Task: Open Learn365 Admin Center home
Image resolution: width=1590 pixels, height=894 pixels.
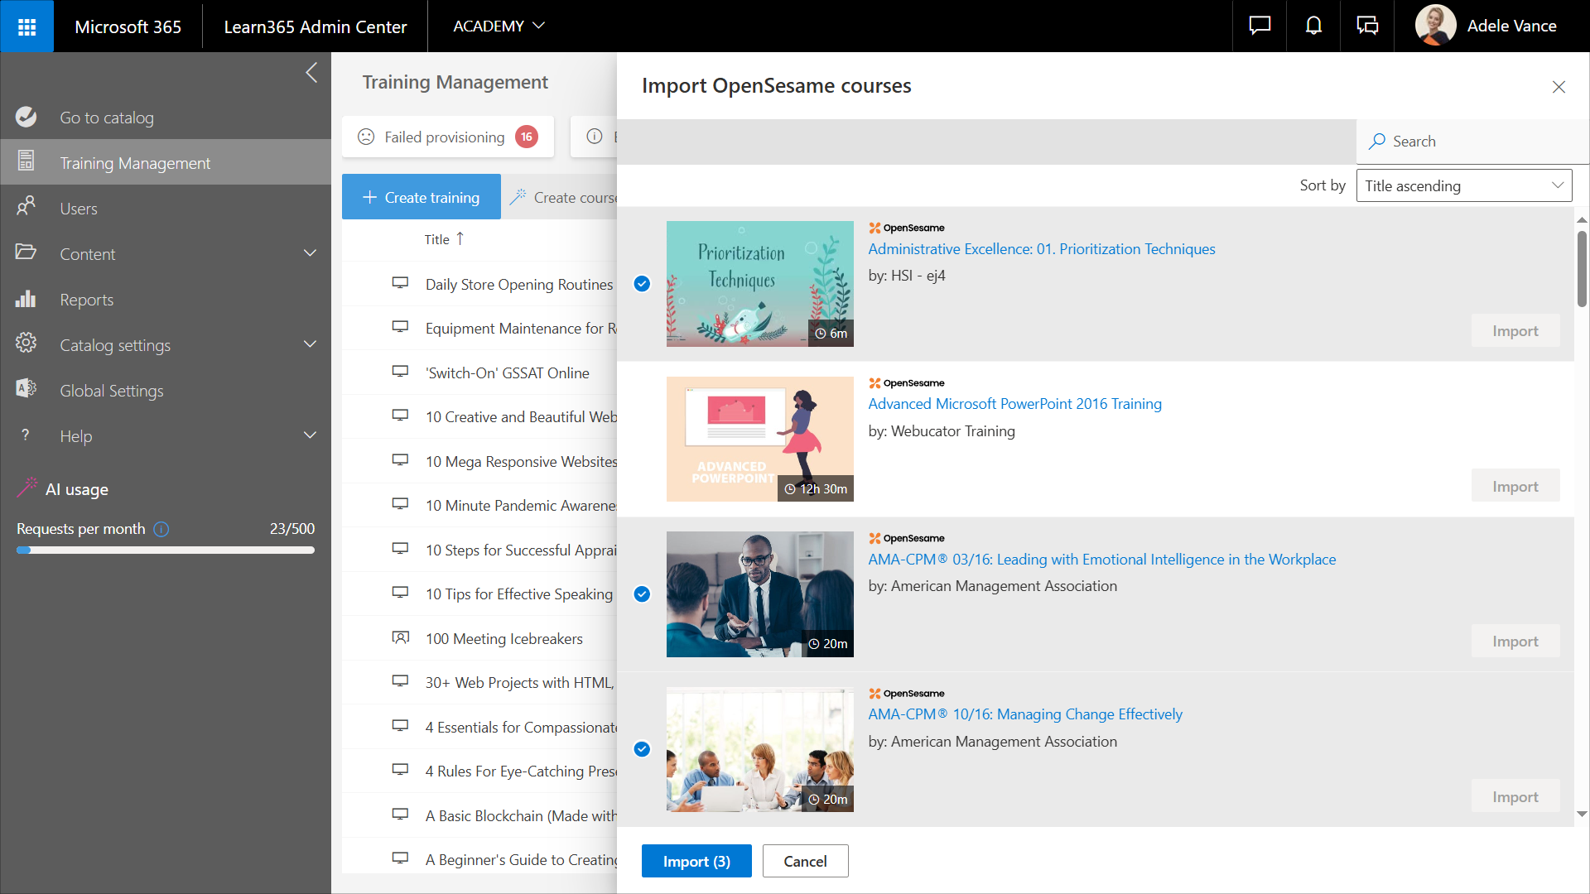Action: (315, 26)
